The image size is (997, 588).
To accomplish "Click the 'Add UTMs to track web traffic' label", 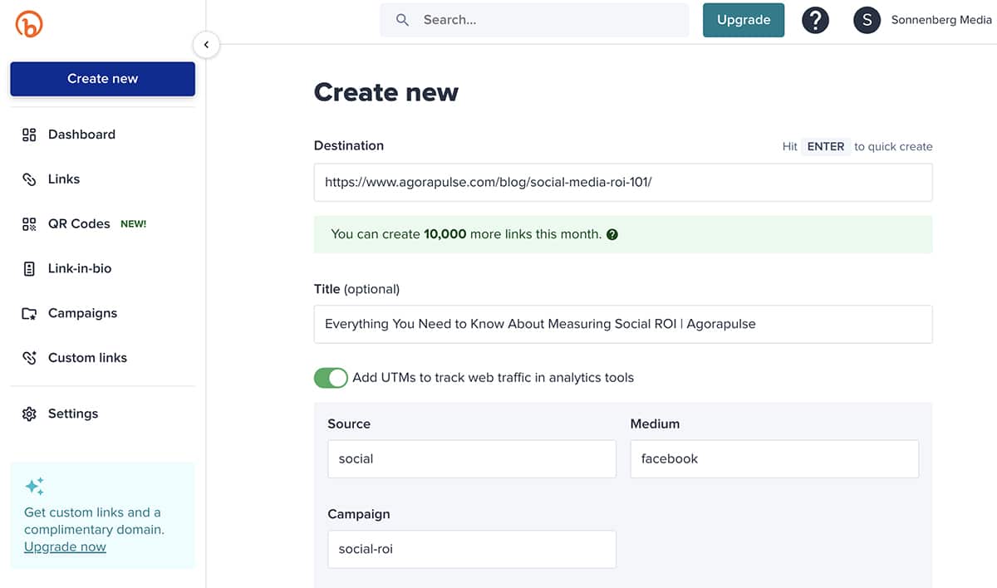I will (x=493, y=378).
